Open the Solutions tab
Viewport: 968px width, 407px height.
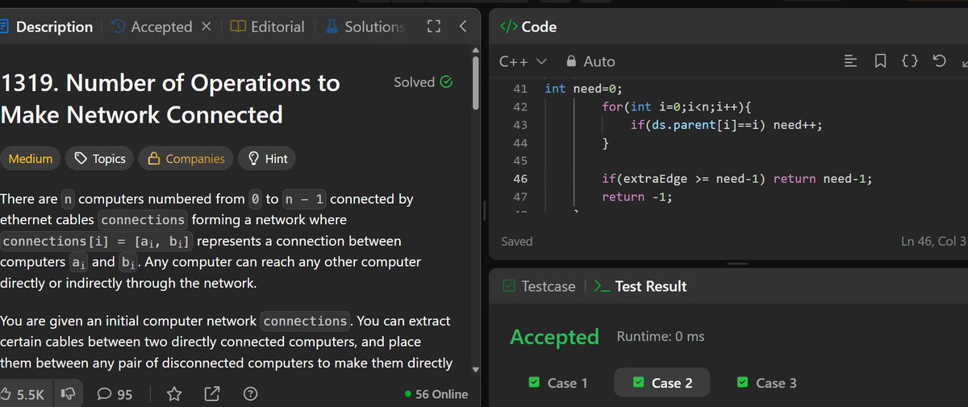(x=365, y=27)
